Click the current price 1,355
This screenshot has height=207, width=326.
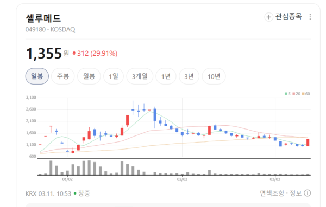tap(43, 53)
